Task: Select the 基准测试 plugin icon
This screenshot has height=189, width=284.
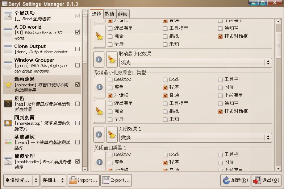Action: tap(8, 142)
